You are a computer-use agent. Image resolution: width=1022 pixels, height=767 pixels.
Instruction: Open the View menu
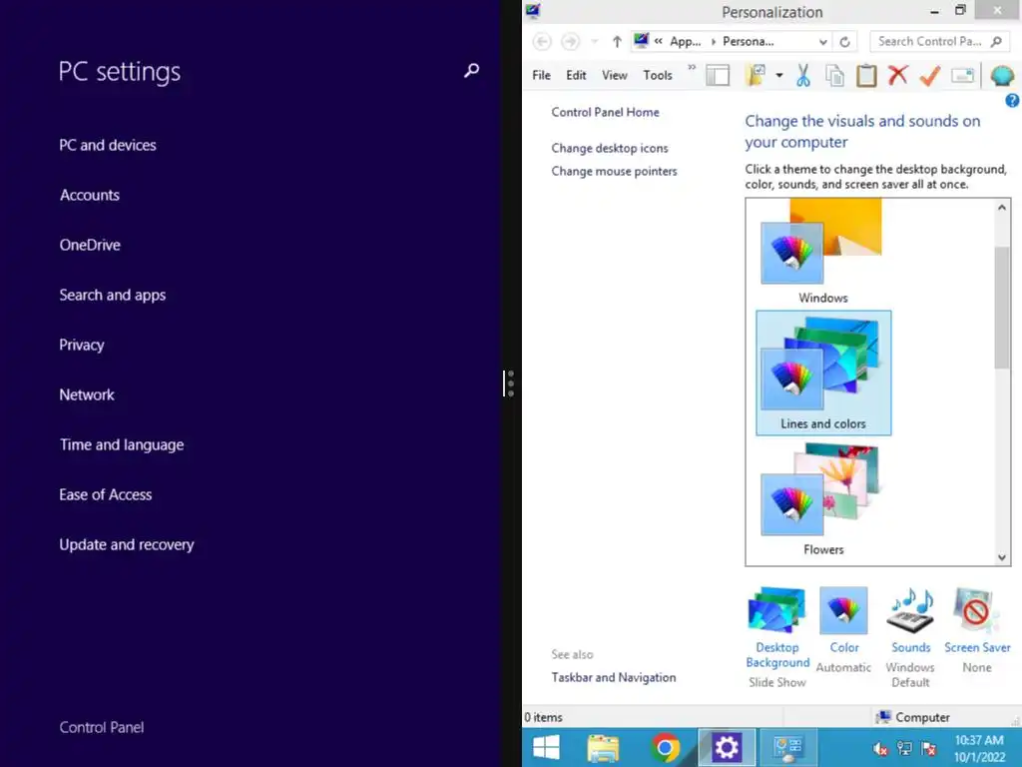(614, 75)
